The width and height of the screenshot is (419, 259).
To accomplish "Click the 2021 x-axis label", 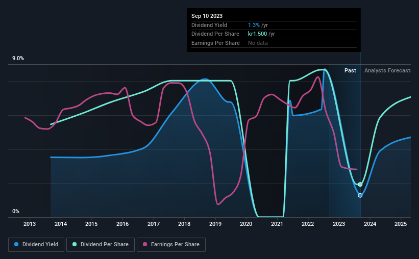I will (277, 224).
